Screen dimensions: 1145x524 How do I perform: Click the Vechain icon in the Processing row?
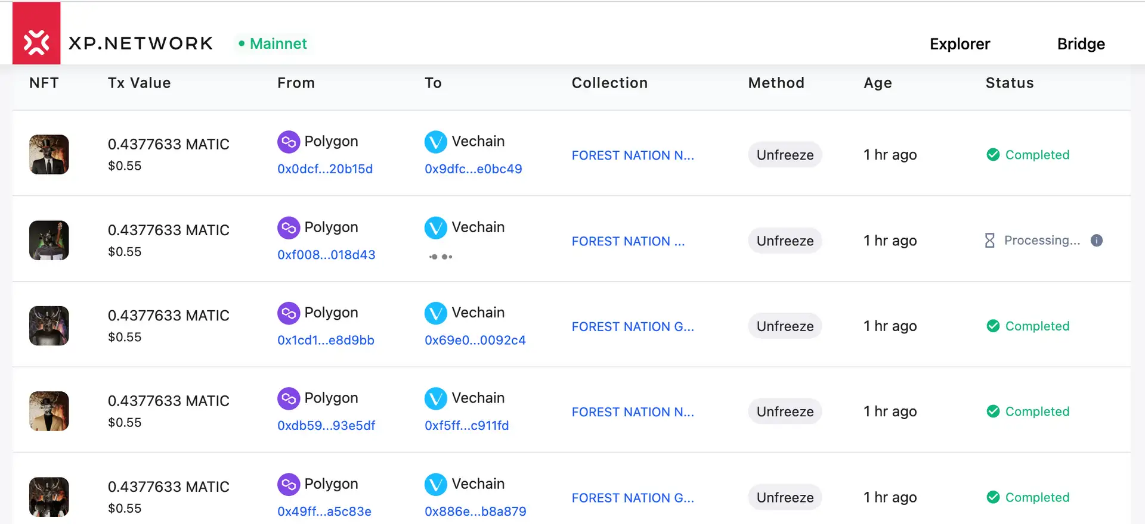435,227
